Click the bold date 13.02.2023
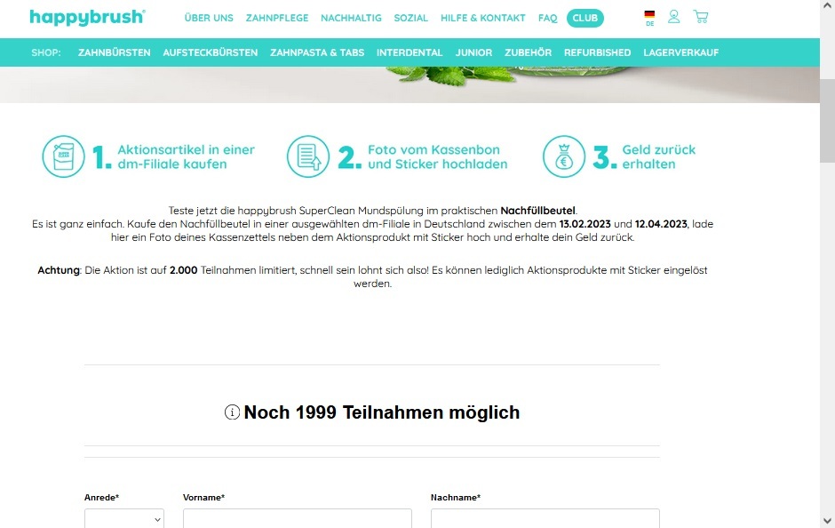This screenshot has height=528, width=835. click(x=584, y=224)
